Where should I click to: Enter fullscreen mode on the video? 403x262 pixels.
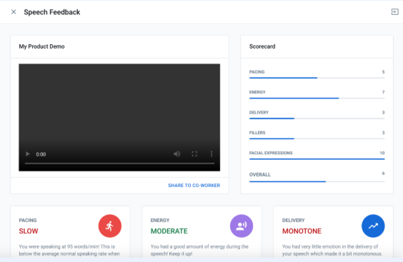pos(194,154)
